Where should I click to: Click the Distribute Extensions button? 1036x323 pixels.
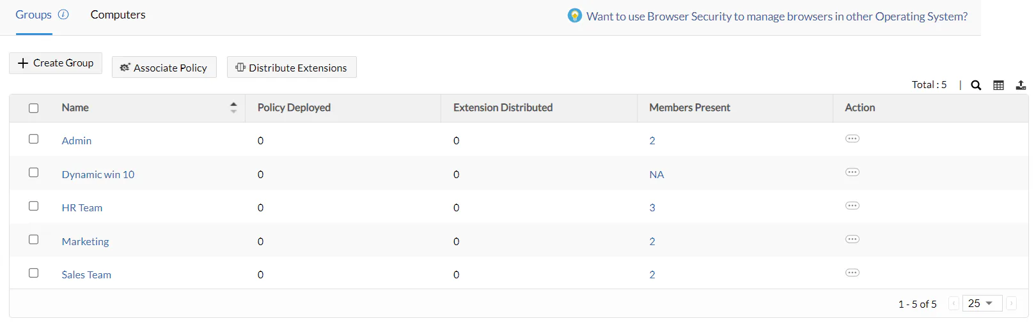292,68
